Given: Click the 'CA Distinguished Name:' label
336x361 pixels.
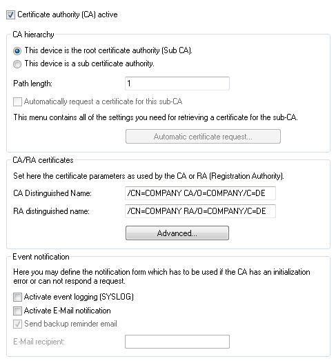Looking at the screenshot, I should pos(52,193).
